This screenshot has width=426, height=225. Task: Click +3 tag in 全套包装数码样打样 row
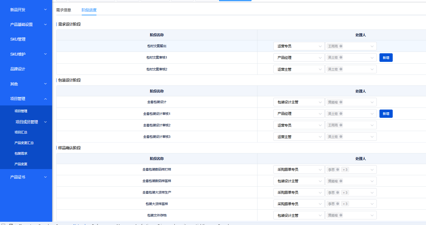345,170
